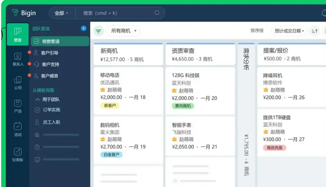The width and height of the screenshot is (326, 187).
Task: Click the 提案/报价 stage header
Action: click(292, 54)
